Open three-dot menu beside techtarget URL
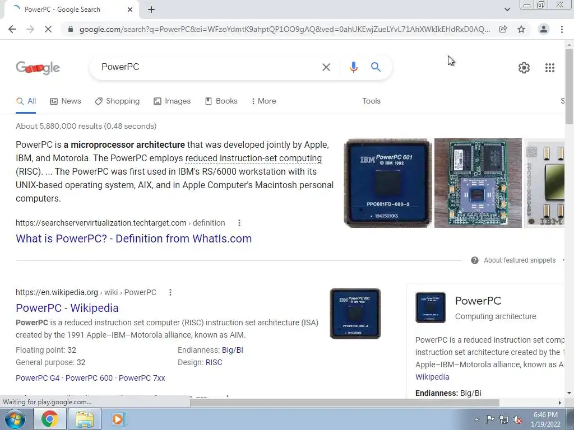This screenshot has height=430, width=574. click(x=239, y=223)
